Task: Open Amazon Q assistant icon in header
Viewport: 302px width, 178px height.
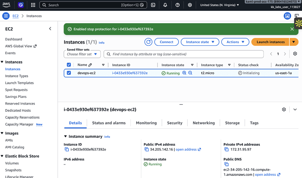Action: (x=21, y=5)
